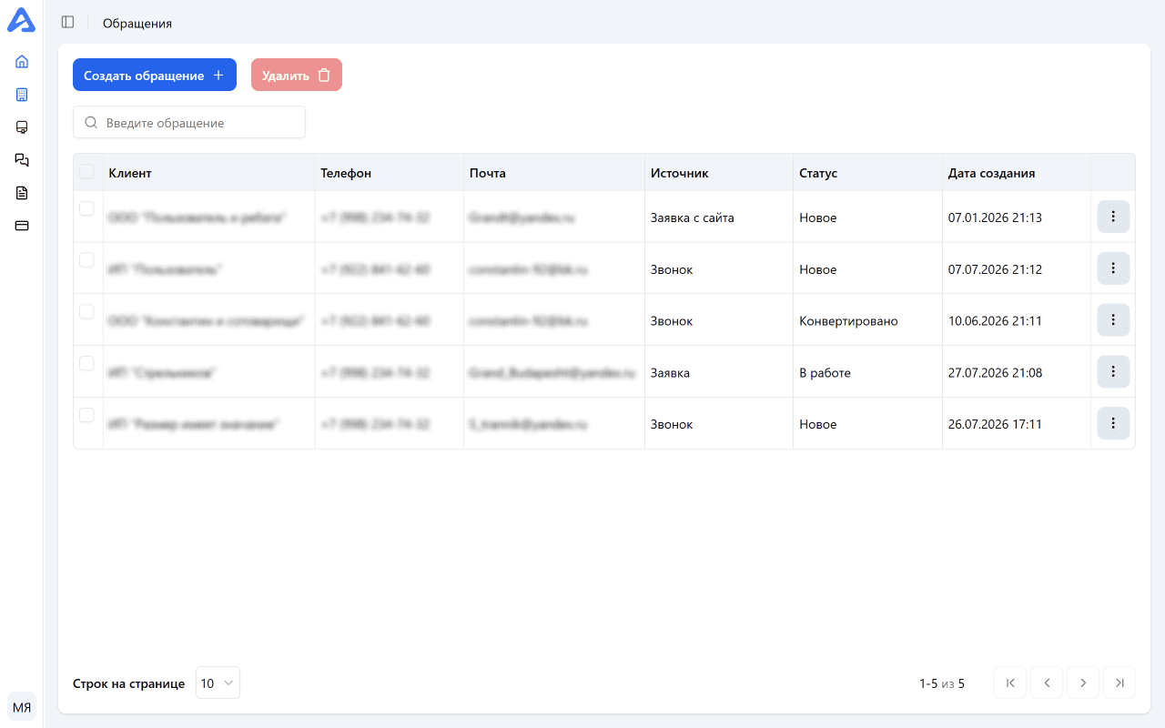Open actions menu for 07.01.2026 21:13 row
The height and width of the screenshot is (728, 1165).
pyautogui.click(x=1113, y=217)
